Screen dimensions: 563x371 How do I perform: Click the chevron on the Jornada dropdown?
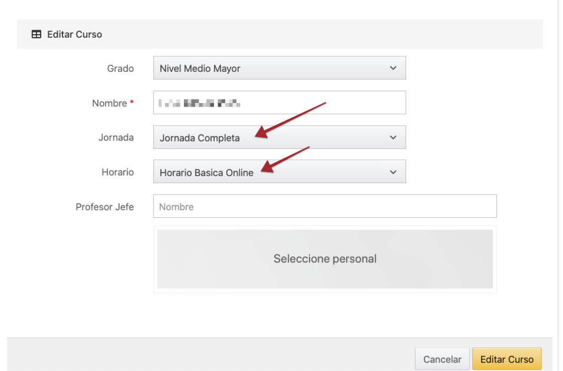click(x=394, y=137)
